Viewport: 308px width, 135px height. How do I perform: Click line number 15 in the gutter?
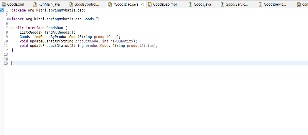[x=6, y=63]
